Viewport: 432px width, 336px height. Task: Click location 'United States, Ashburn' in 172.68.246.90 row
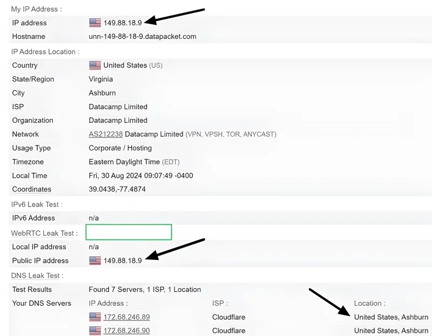(x=391, y=331)
